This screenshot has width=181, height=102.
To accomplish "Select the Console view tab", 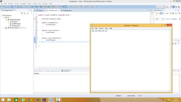I will point(66,71).
